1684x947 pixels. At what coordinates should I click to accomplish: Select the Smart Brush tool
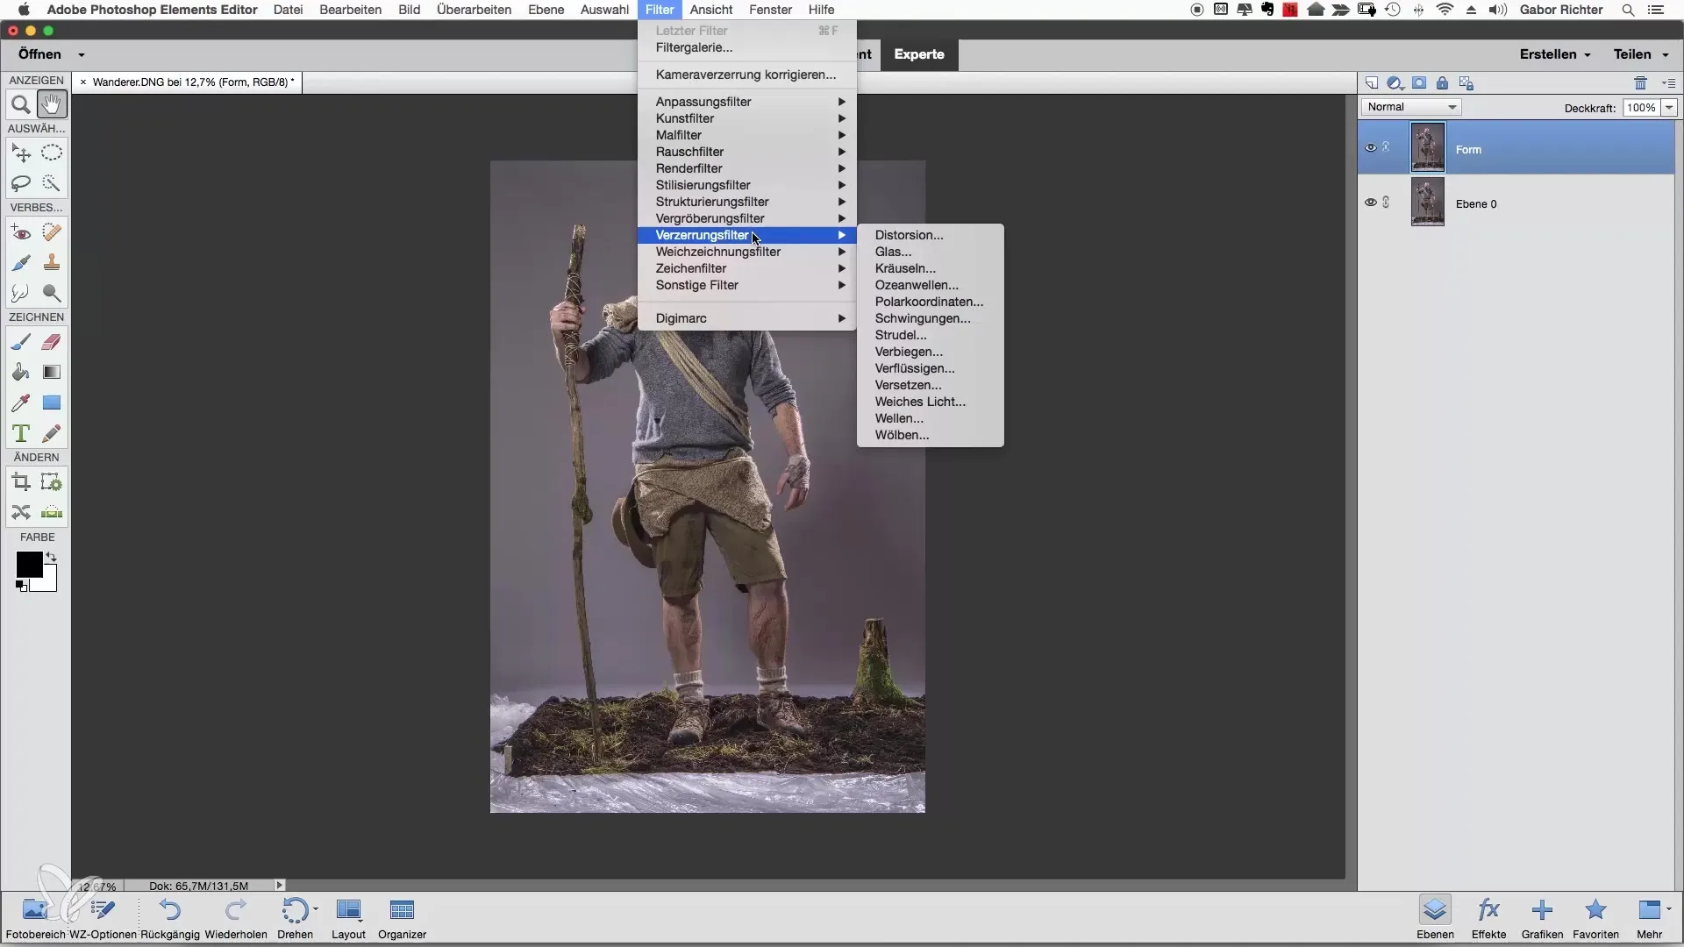tap(21, 263)
